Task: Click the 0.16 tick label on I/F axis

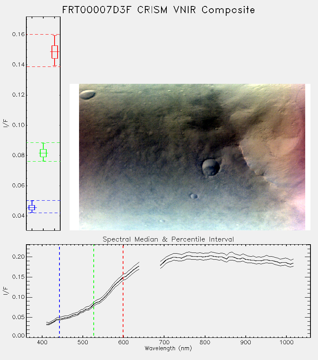Action: click(x=18, y=35)
